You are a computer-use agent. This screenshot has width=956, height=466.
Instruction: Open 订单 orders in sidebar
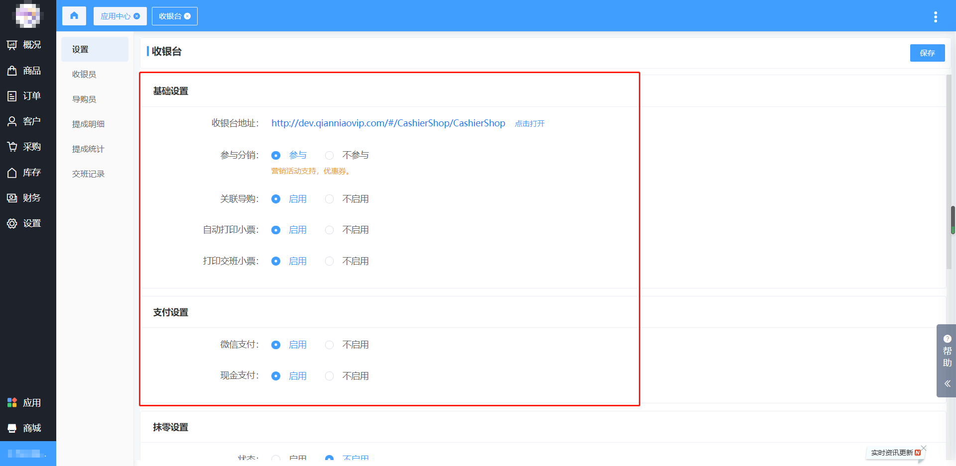[25, 96]
